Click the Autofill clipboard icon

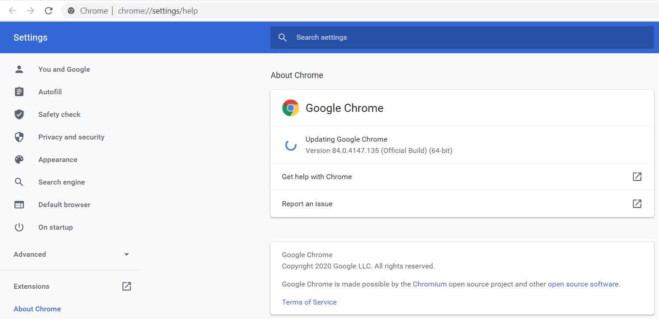[x=19, y=92]
